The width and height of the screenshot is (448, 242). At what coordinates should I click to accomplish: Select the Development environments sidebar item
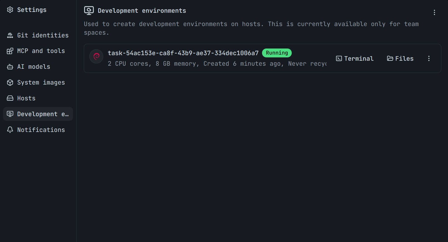pos(38,114)
